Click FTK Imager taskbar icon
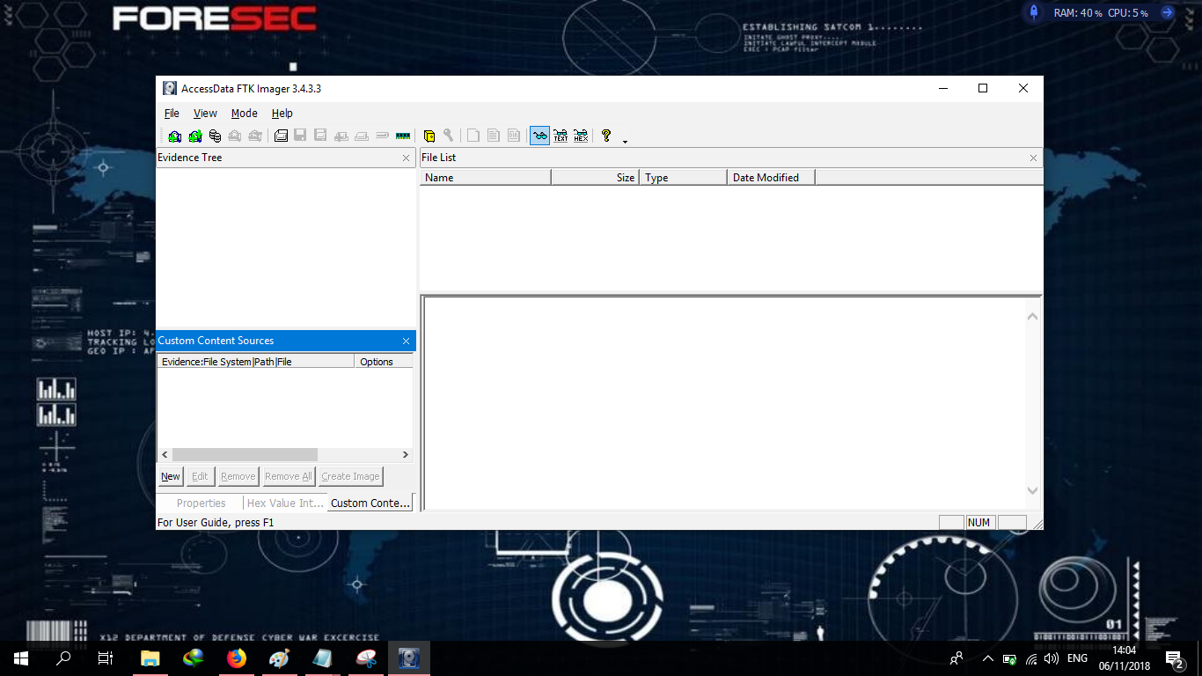Viewport: 1202px width, 676px height. pyautogui.click(x=409, y=658)
